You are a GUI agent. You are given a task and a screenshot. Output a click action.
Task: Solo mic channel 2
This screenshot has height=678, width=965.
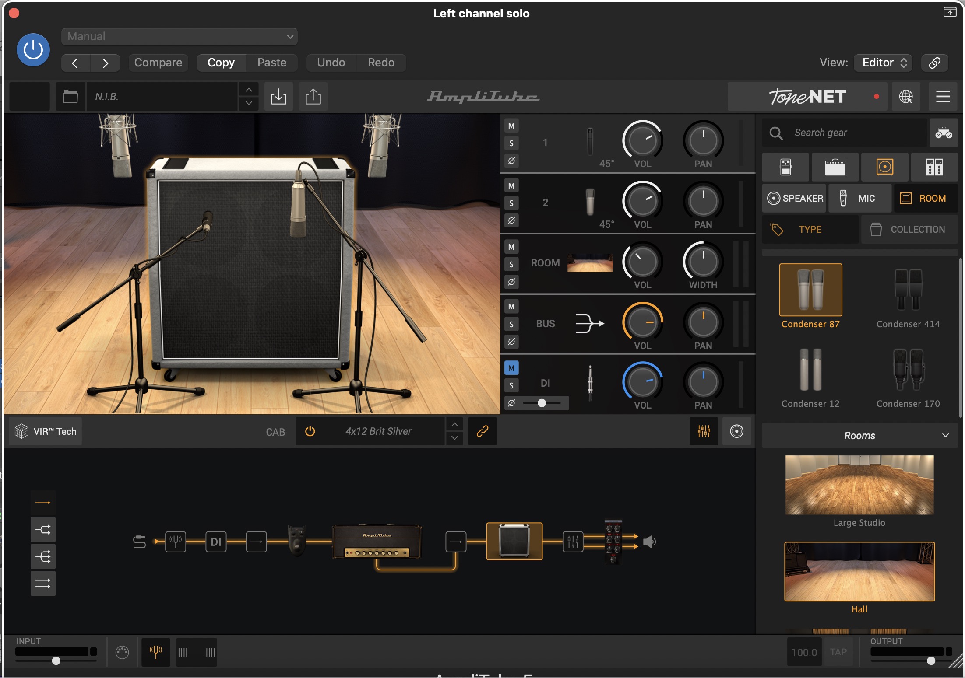[511, 203]
